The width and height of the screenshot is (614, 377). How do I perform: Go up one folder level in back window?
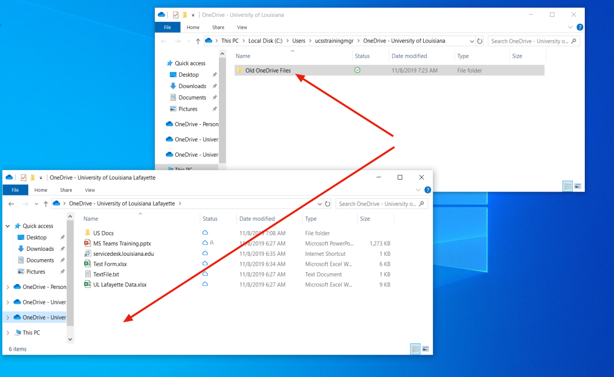pos(198,41)
